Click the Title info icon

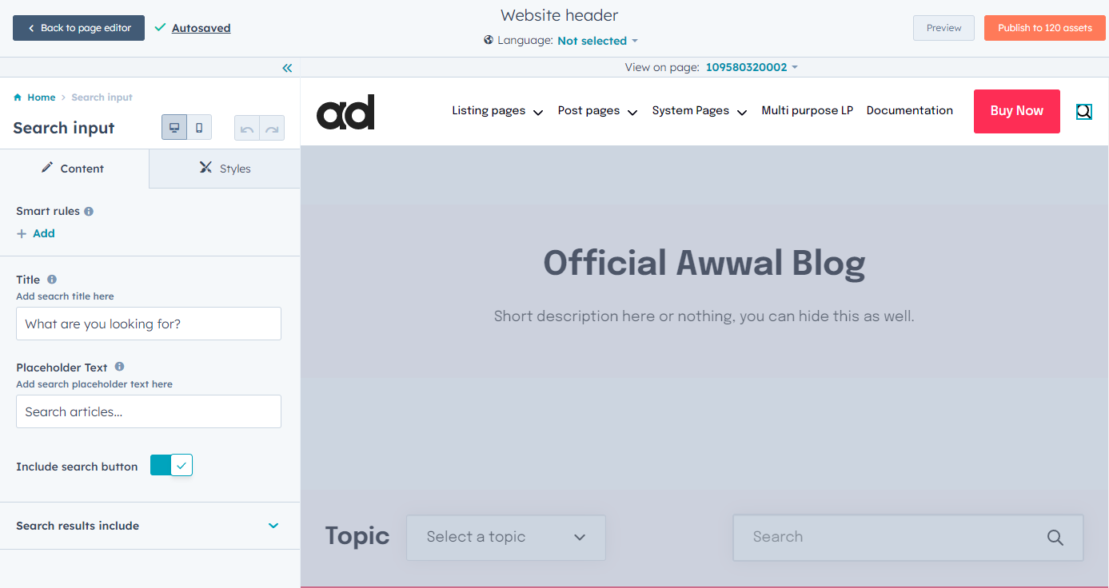pos(52,280)
